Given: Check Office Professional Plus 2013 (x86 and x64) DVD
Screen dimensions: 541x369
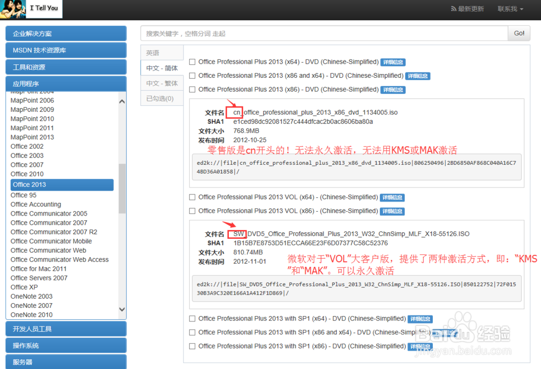Looking at the screenshot, I should pyautogui.click(x=192, y=76).
